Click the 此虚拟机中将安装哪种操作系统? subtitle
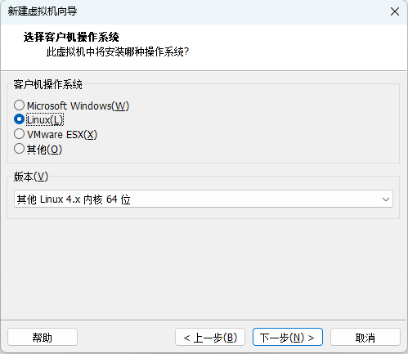 (x=118, y=52)
